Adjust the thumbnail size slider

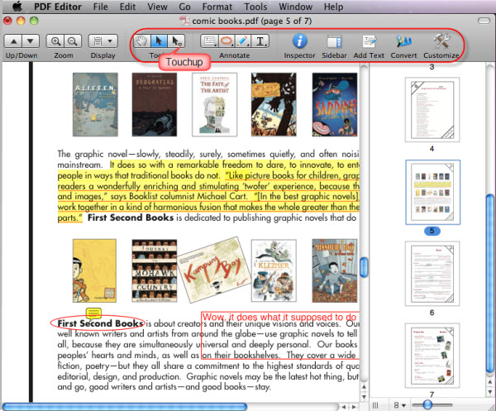[427, 404]
